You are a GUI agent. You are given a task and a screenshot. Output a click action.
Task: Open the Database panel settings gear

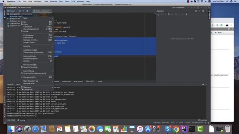coord(203,11)
